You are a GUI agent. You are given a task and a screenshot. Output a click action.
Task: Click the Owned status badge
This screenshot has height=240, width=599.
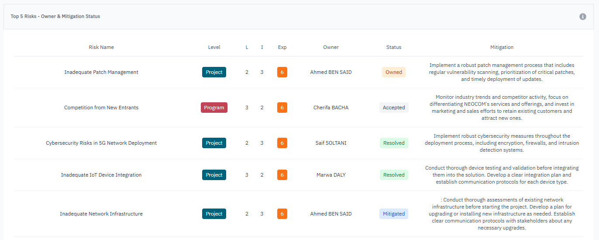[x=393, y=72]
